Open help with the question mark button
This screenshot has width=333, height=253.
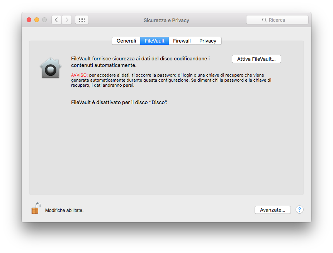coord(299,210)
